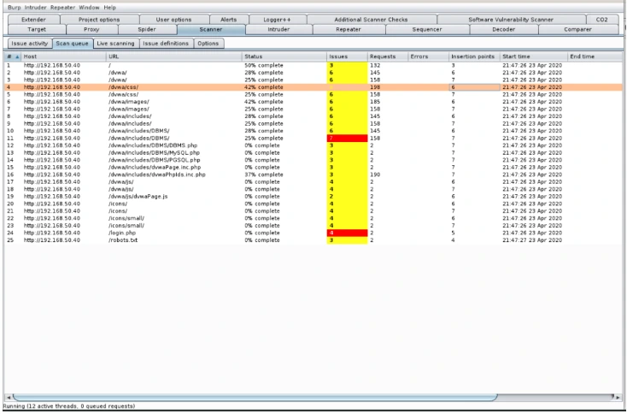Select the Scan queue sub-tab
Screen dimensions: 627x414
[x=73, y=44]
